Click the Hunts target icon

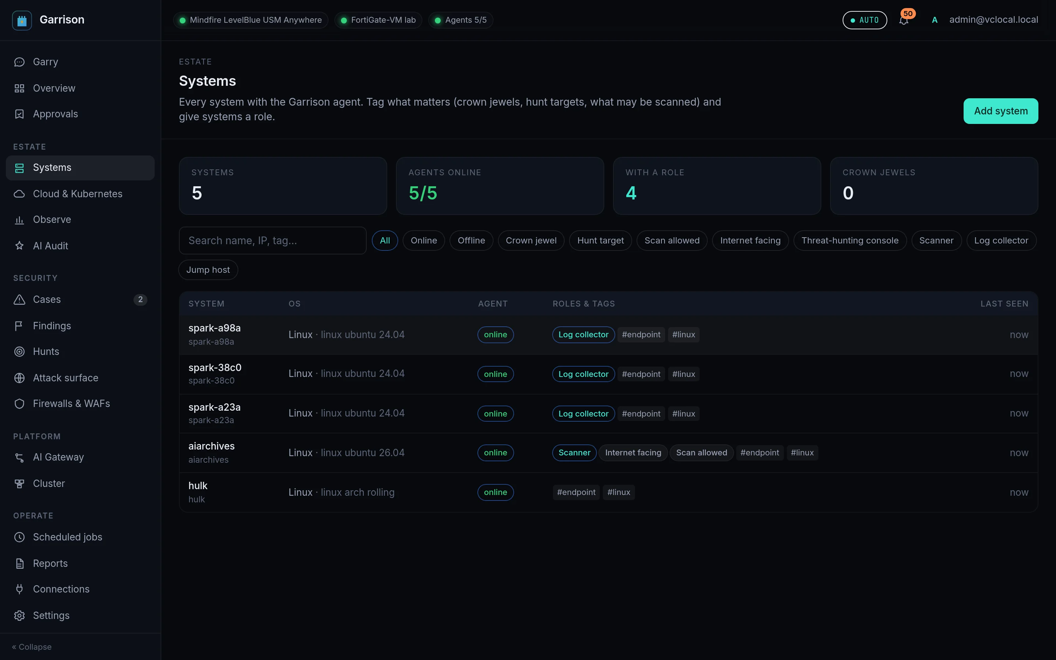pyautogui.click(x=19, y=351)
